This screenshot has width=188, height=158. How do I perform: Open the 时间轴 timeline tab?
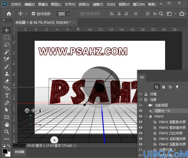click(x=20, y=152)
